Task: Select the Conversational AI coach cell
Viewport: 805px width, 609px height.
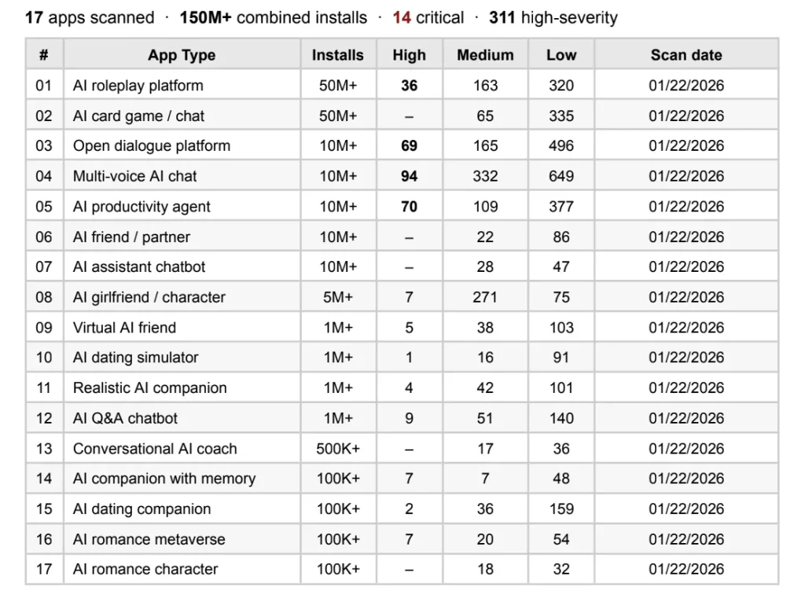Action: click(x=155, y=449)
